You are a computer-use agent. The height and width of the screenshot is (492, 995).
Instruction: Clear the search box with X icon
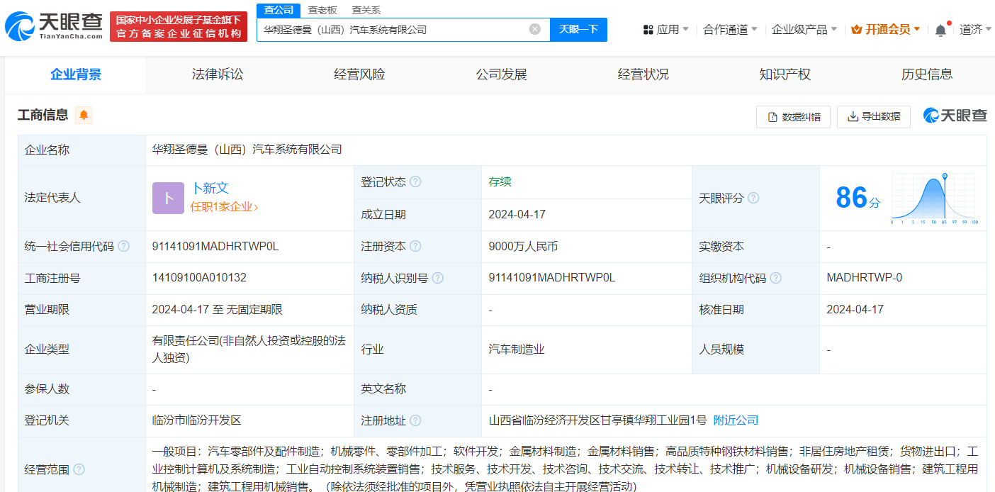[535, 29]
